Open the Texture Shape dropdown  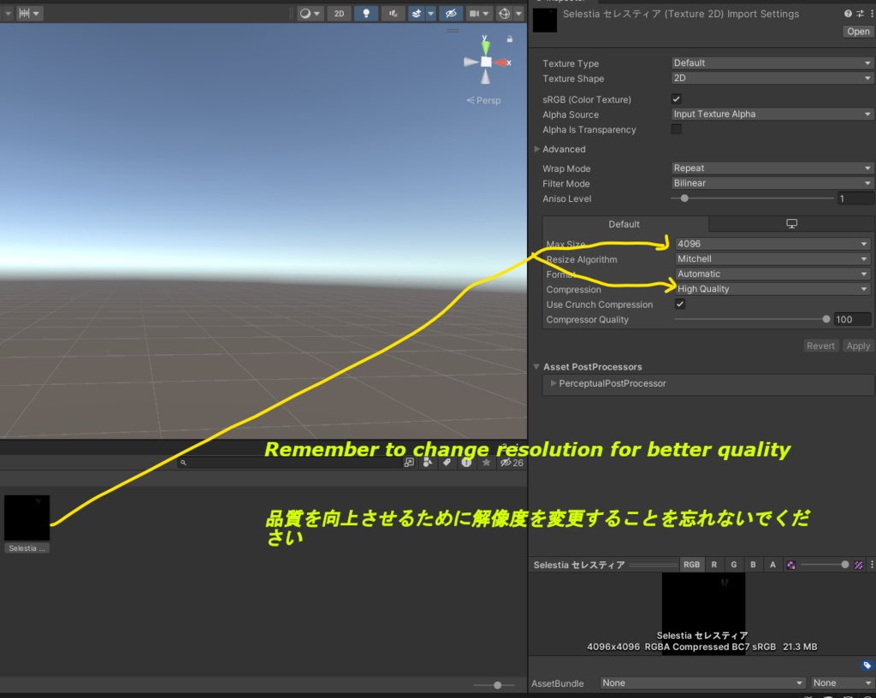pos(772,78)
